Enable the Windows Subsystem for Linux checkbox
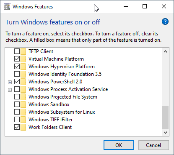This screenshot has width=174, height=155. pos(17,112)
